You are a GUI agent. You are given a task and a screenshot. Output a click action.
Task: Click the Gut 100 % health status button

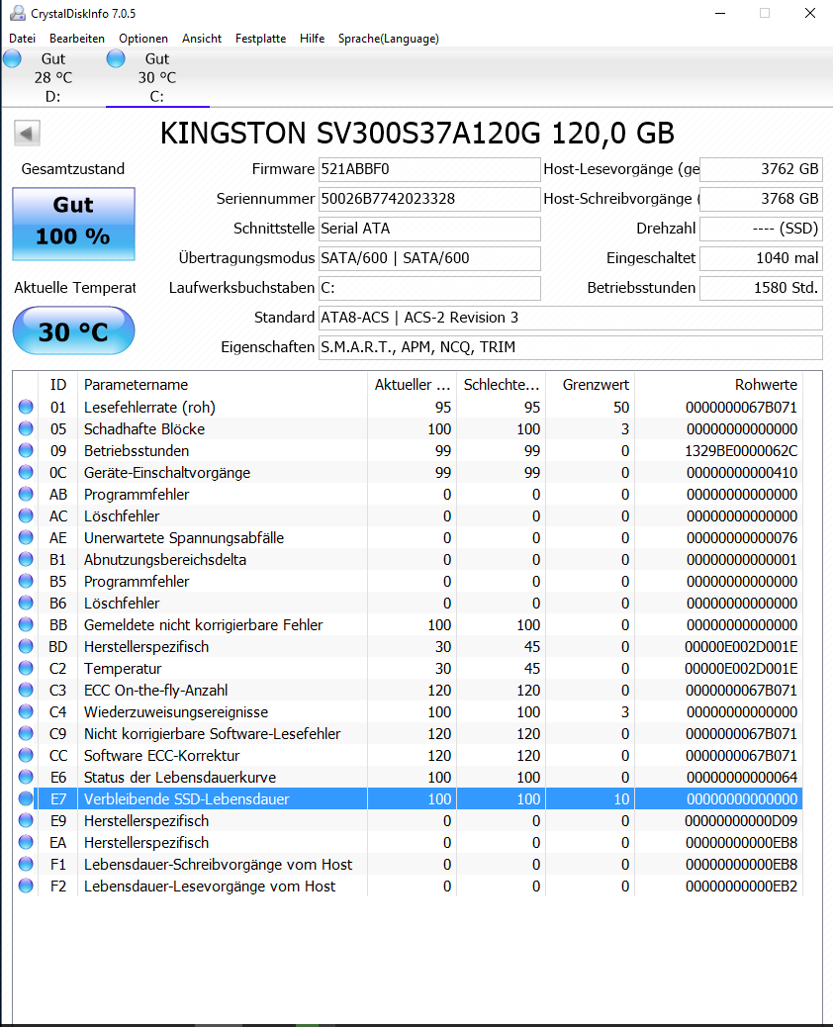click(x=73, y=224)
